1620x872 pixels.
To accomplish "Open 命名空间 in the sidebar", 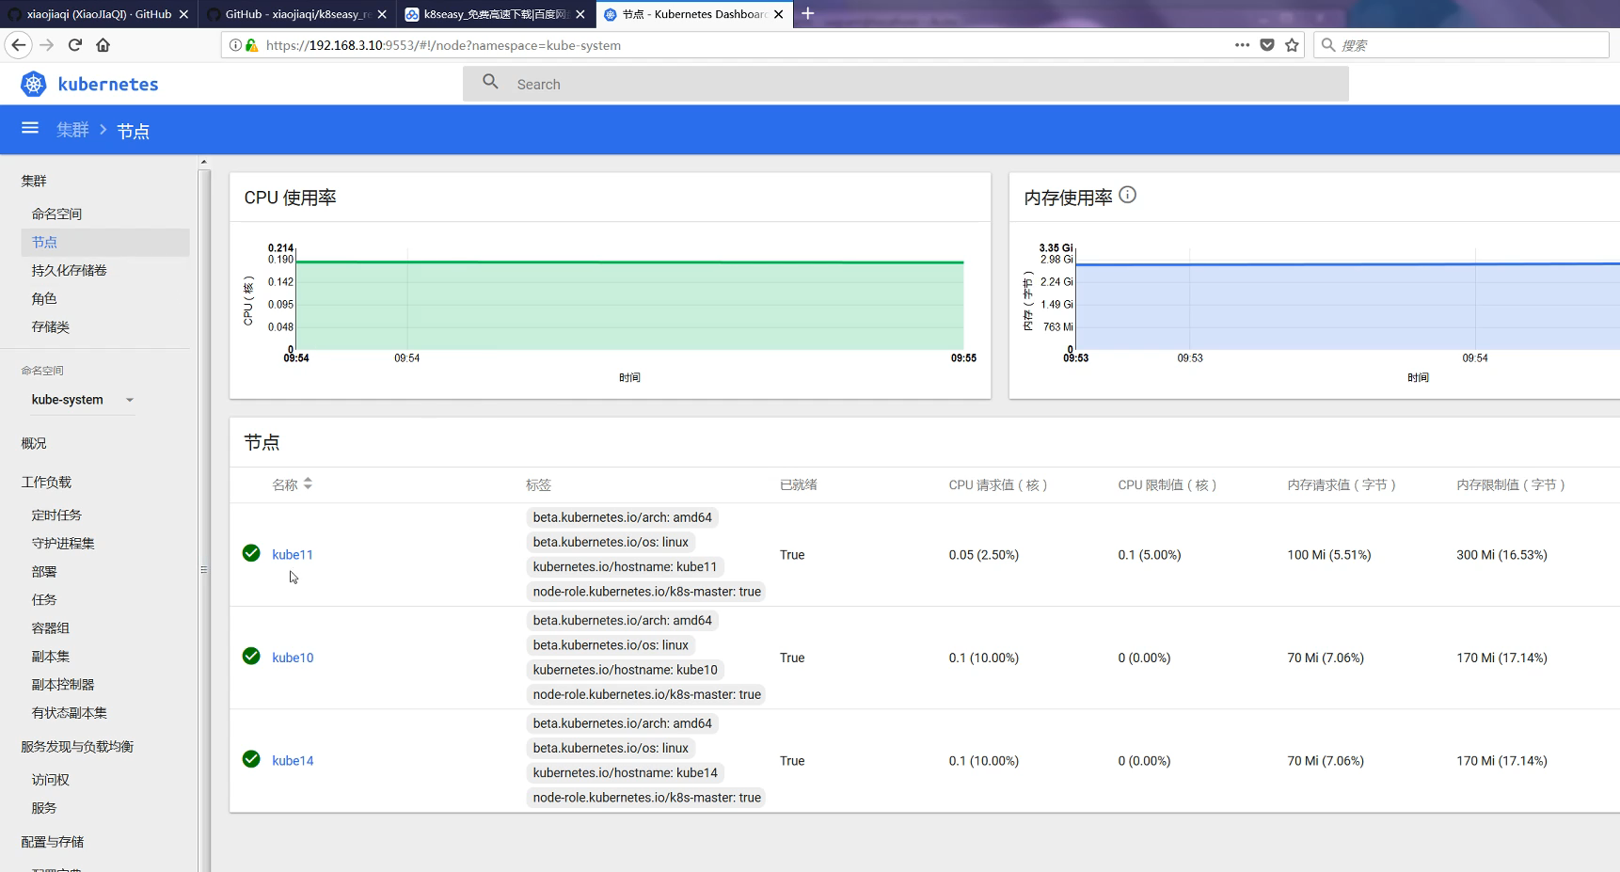I will coord(56,214).
